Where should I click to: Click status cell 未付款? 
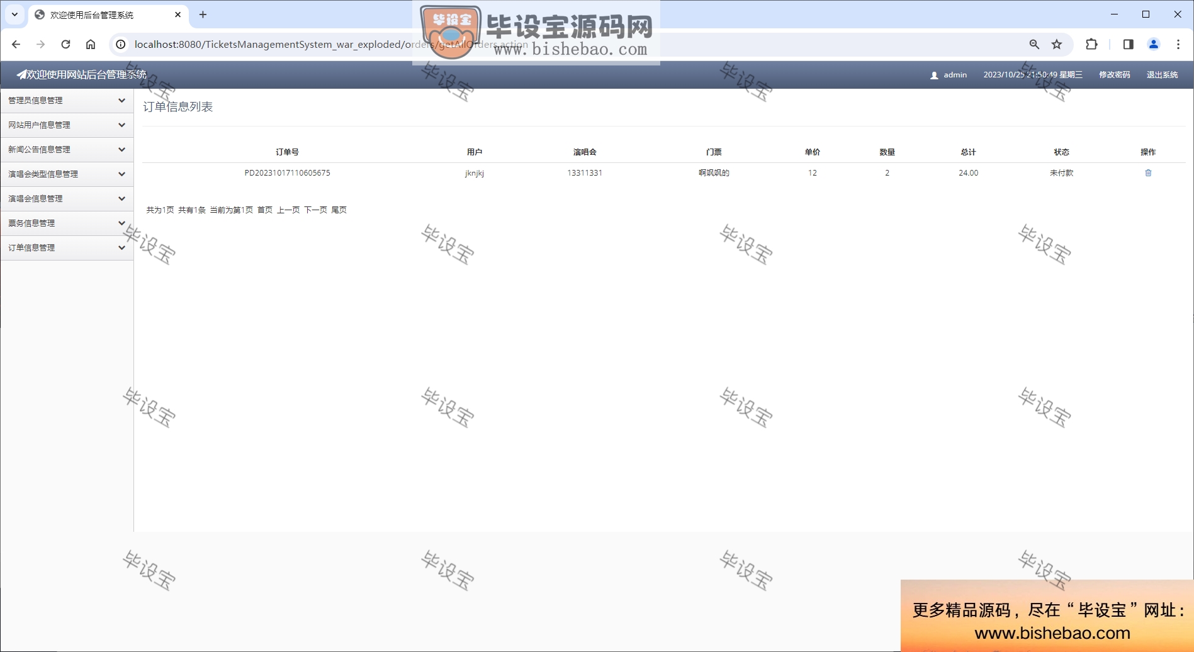(1062, 173)
